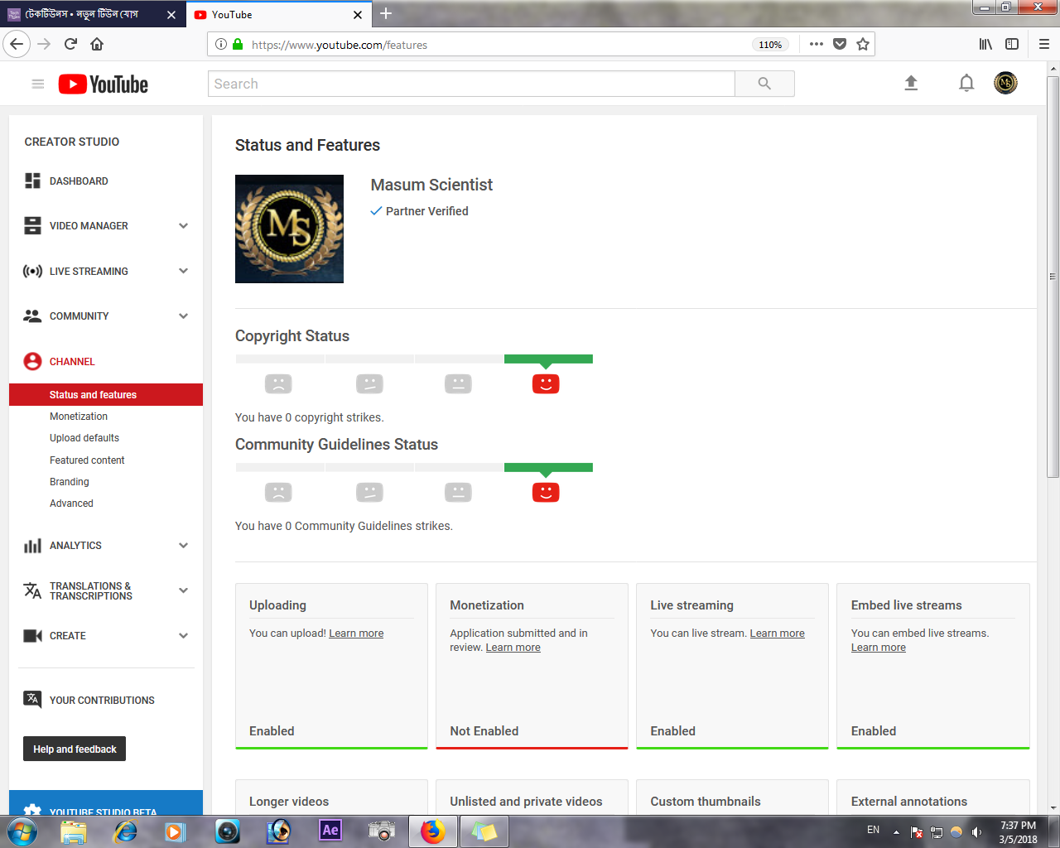
Task: Click the red smiley Copyright Status face
Action: point(546,383)
